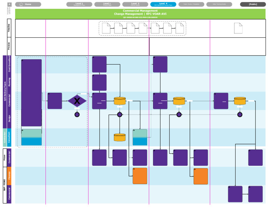The width and height of the screenshot is (268, 207).
Task: Open third document icon in Timeline group
Action: click(x=131, y=28)
